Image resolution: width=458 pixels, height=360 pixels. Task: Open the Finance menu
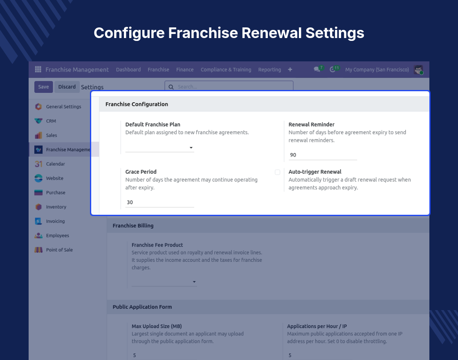(x=184, y=70)
